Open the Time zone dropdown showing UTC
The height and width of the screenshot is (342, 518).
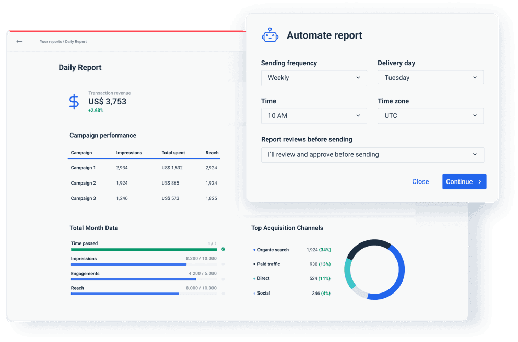(x=430, y=115)
